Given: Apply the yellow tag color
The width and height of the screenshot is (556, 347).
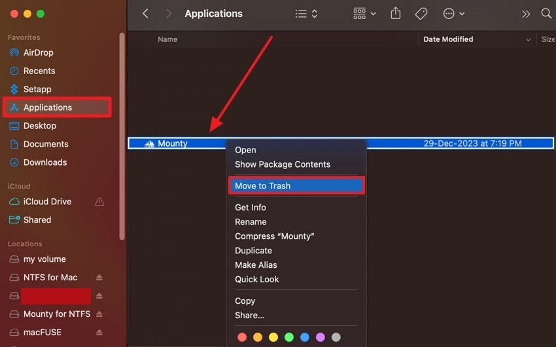Looking at the screenshot, I should [273, 337].
